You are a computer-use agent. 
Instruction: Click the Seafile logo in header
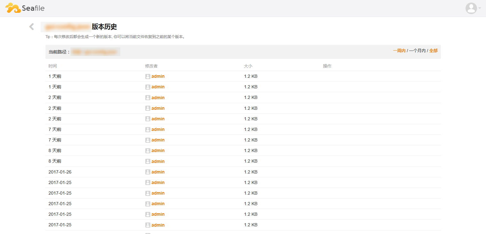tap(25, 8)
